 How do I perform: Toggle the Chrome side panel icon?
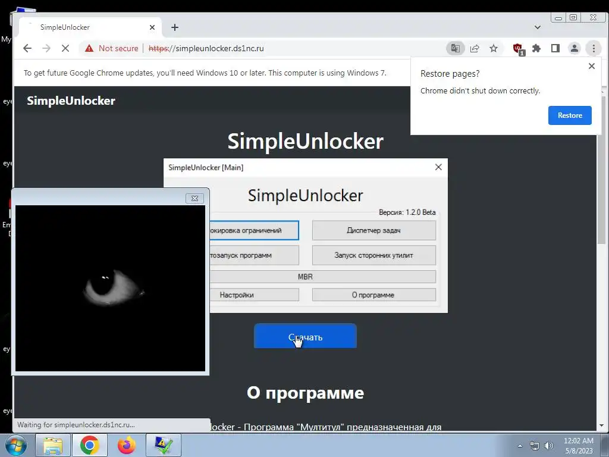[x=555, y=48]
